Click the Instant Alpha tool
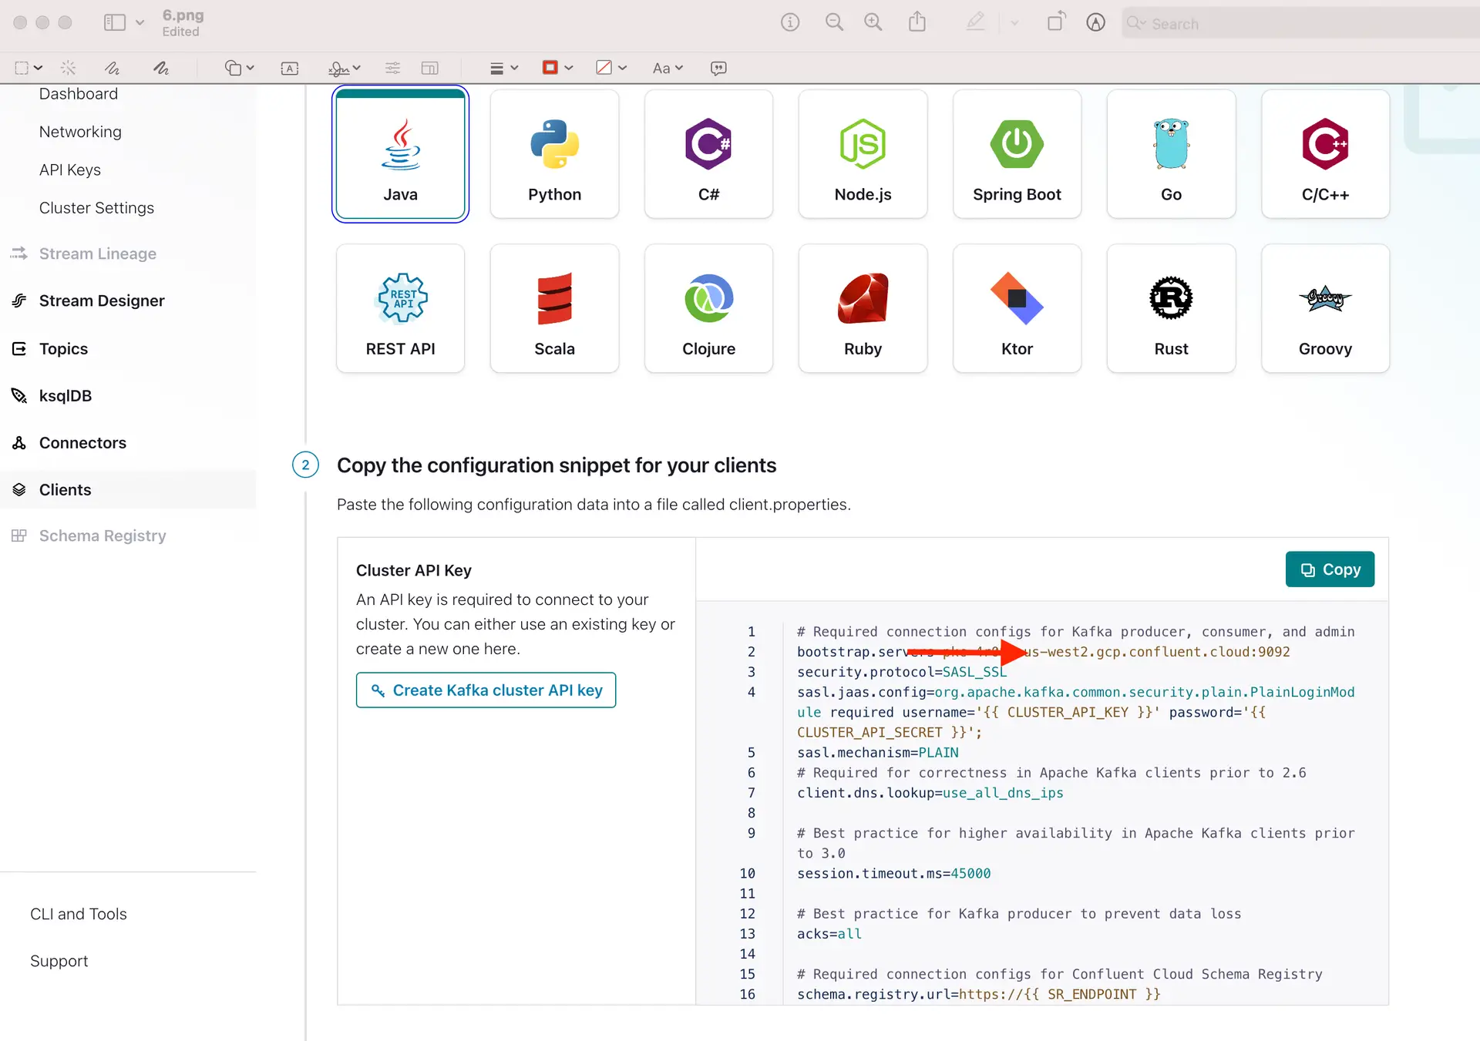This screenshot has width=1480, height=1041. tap(68, 68)
